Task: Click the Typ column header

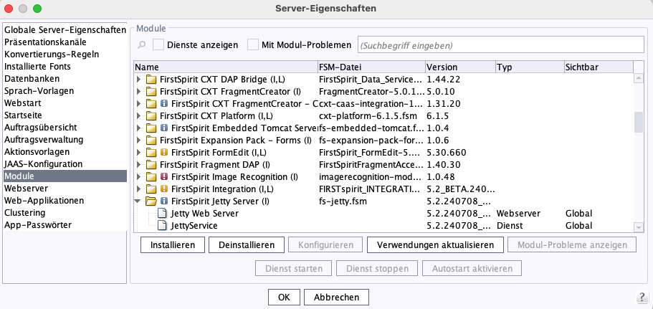Action: pyautogui.click(x=530, y=67)
